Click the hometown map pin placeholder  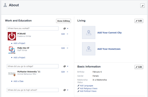(x=89, y=49)
